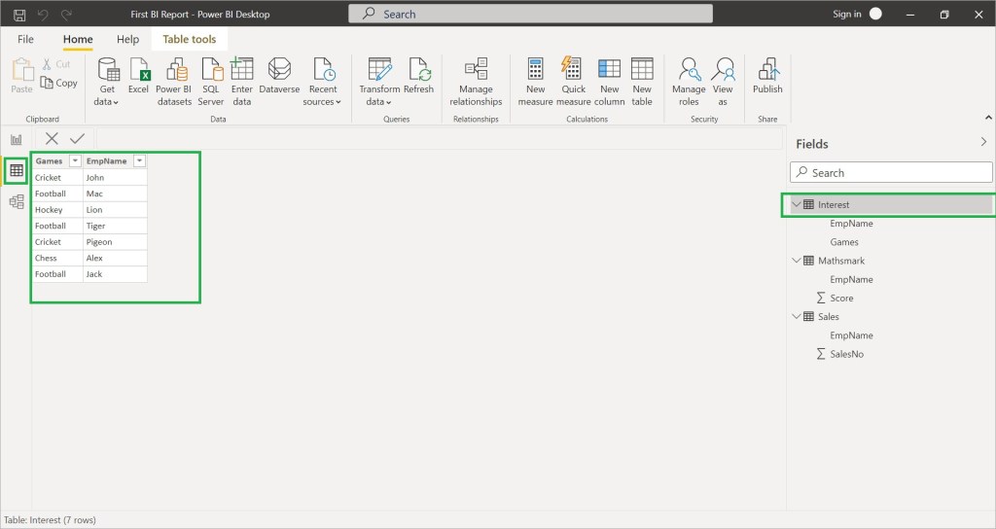Switch to Report view in sidebar
This screenshot has height=529, width=996.
coord(17,140)
